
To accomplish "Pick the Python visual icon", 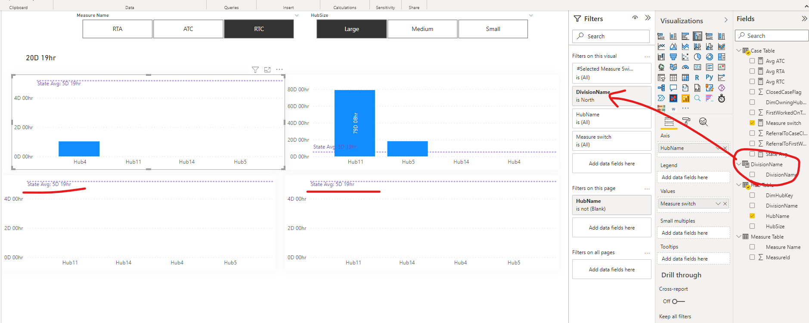I will [710, 78].
